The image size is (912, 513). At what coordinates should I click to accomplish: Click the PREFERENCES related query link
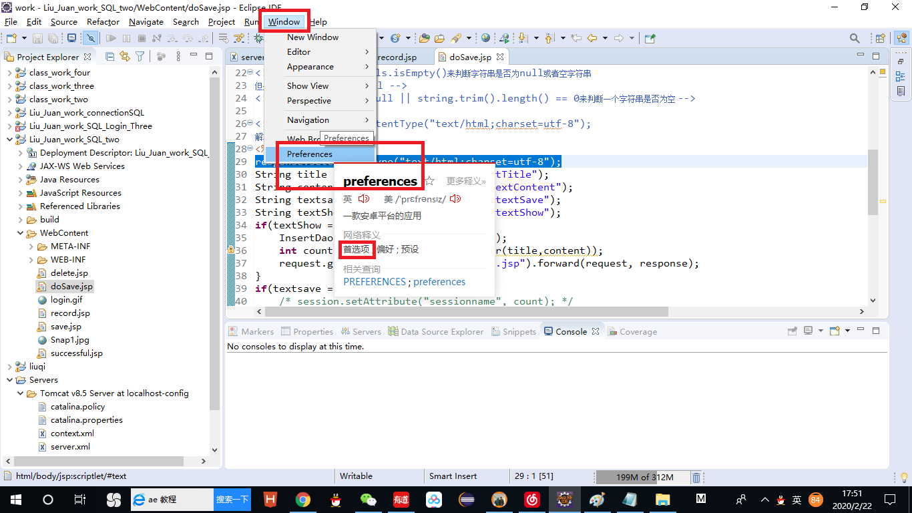[375, 282]
